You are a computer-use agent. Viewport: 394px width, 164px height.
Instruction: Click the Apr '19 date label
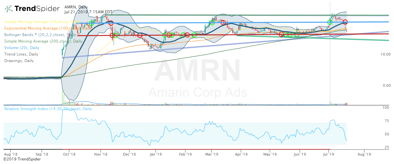240,155
